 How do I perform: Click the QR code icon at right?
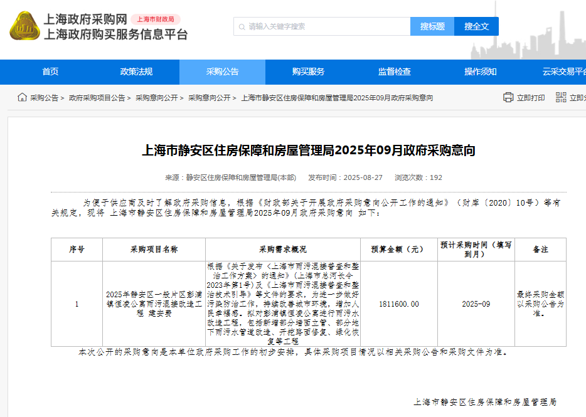click(561, 98)
